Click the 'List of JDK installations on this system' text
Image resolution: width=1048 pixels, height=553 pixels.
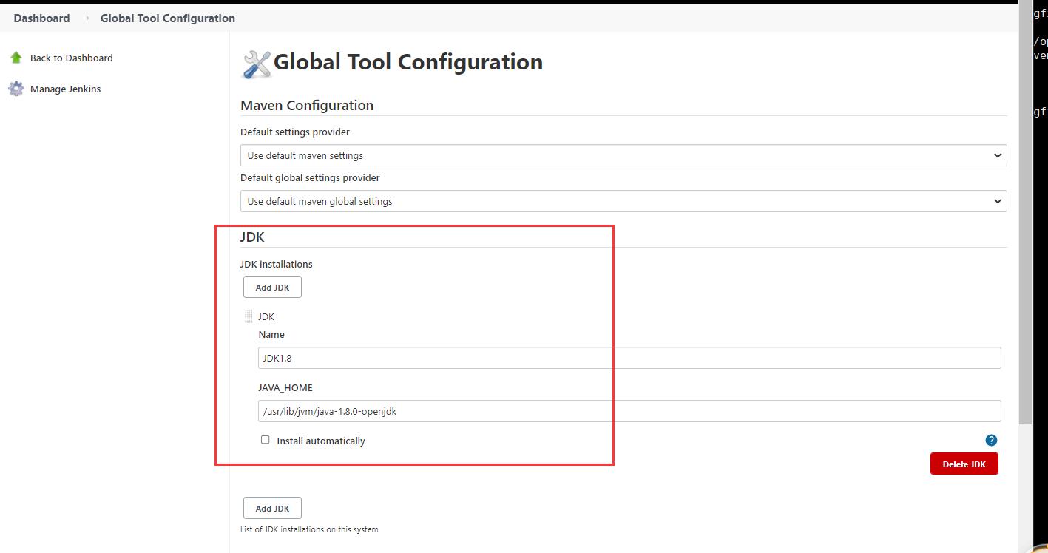(x=309, y=529)
